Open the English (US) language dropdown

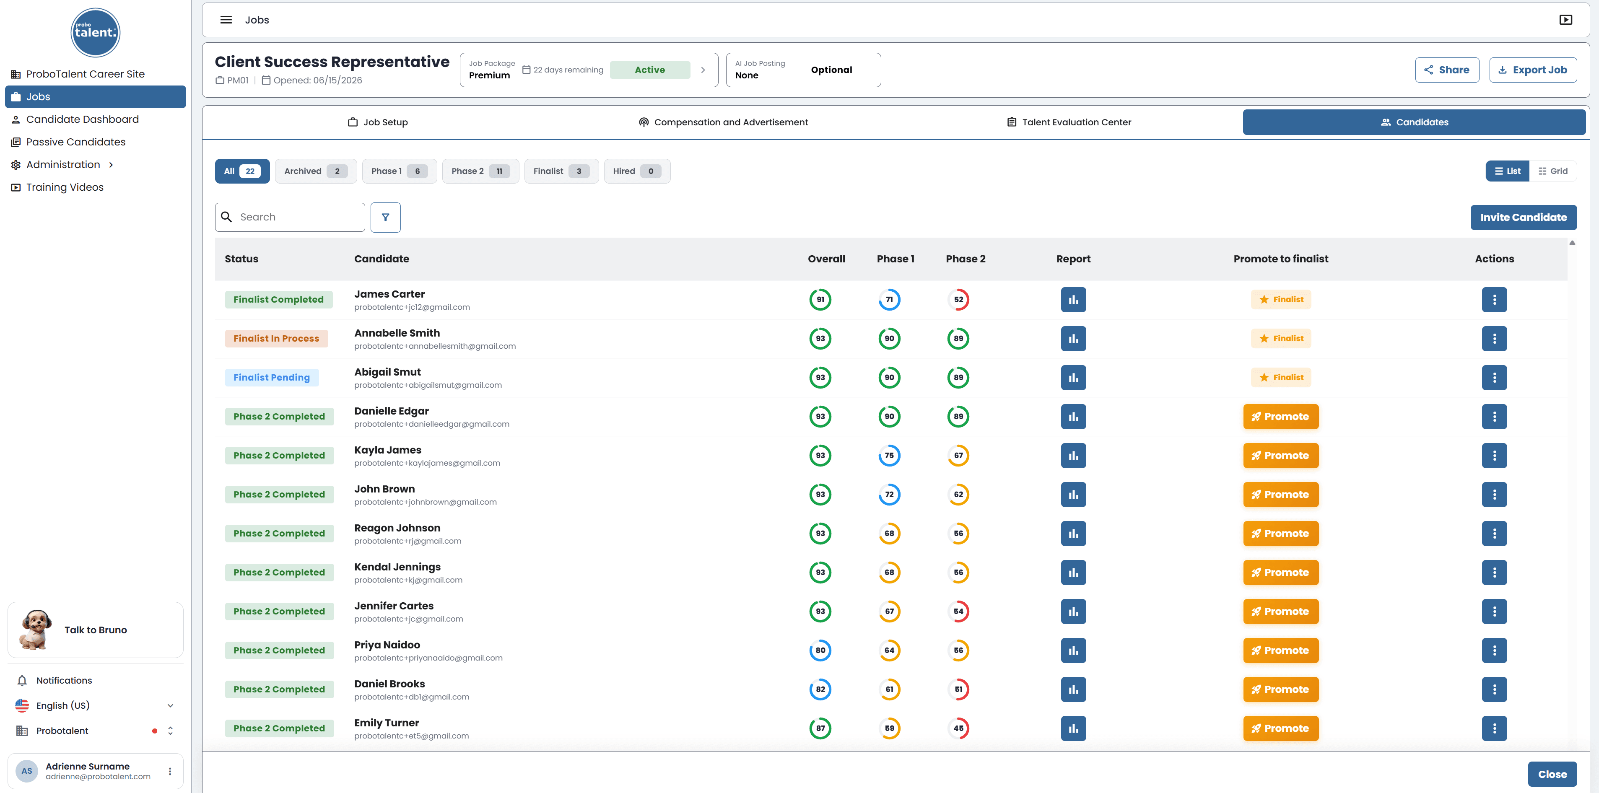click(95, 705)
